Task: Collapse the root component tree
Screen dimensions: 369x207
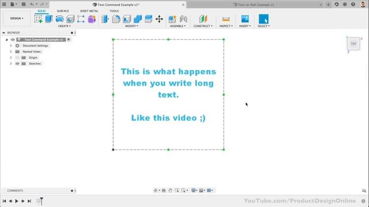Action: (x=6, y=40)
